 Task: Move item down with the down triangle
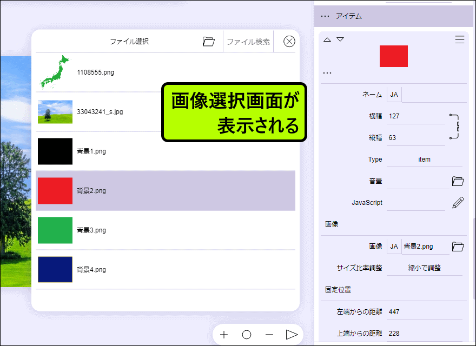tap(340, 39)
